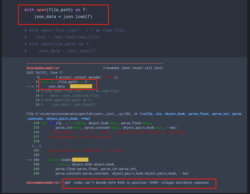Viewport: 250px width, 194px height.
Task: Click arrow marker '--> 293' in traceback
Action: pos(33,160)
